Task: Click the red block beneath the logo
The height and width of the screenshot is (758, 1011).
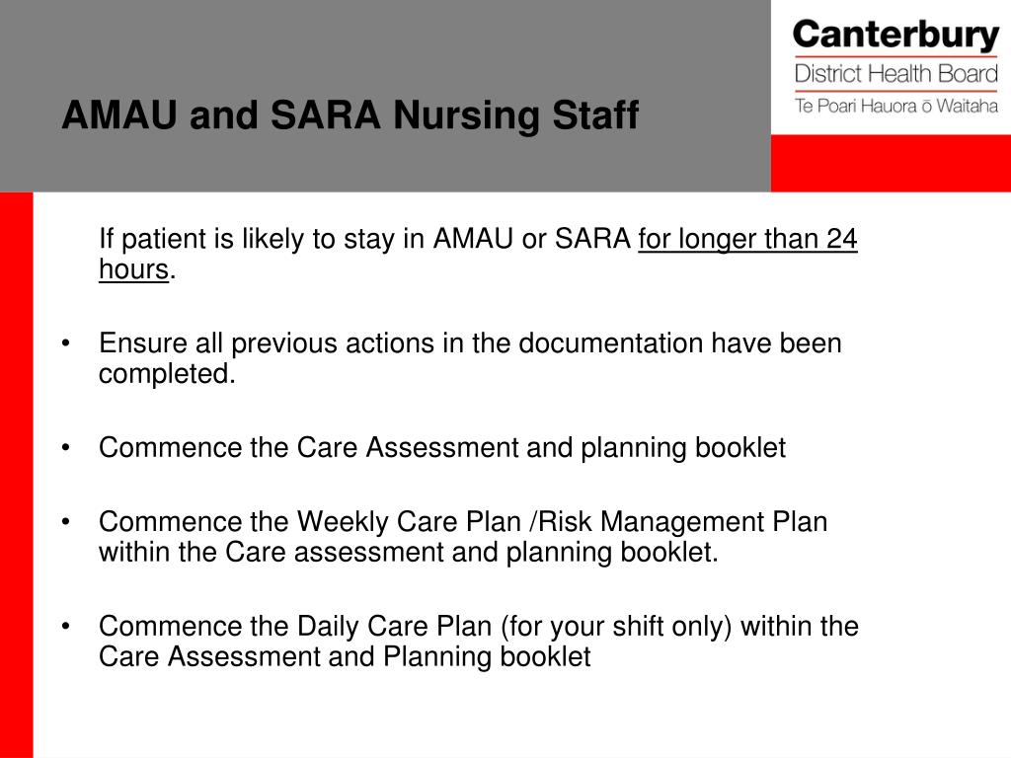Action: 891,163
